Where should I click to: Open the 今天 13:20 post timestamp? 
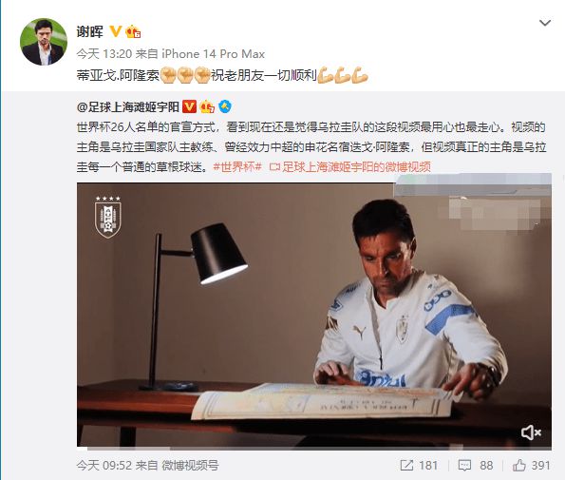104,54
